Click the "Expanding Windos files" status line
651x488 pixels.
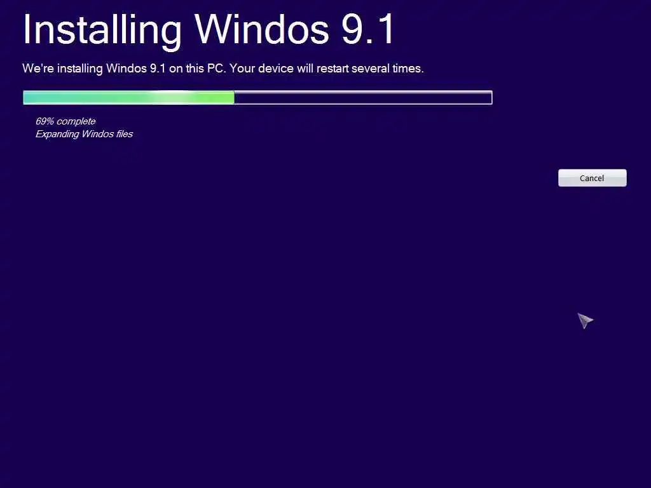pyautogui.click(x=85, y=134)
